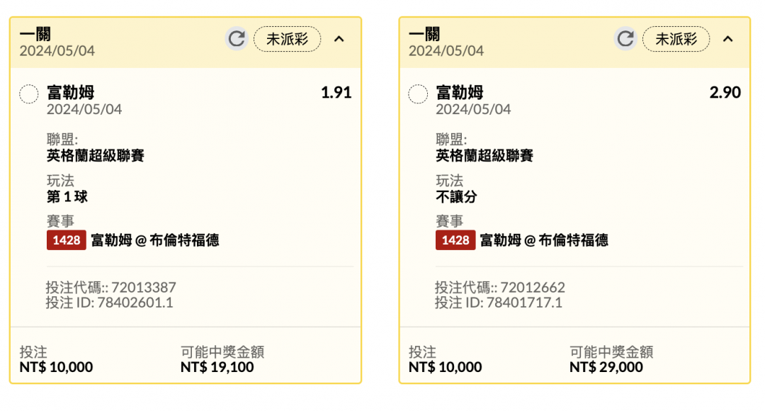Screen dimensions: 765x411
Task: Click the 1.91 odds value
Action: 336,92
